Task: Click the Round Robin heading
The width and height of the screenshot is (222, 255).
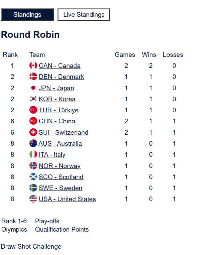Action: click(x=30, y=35)
